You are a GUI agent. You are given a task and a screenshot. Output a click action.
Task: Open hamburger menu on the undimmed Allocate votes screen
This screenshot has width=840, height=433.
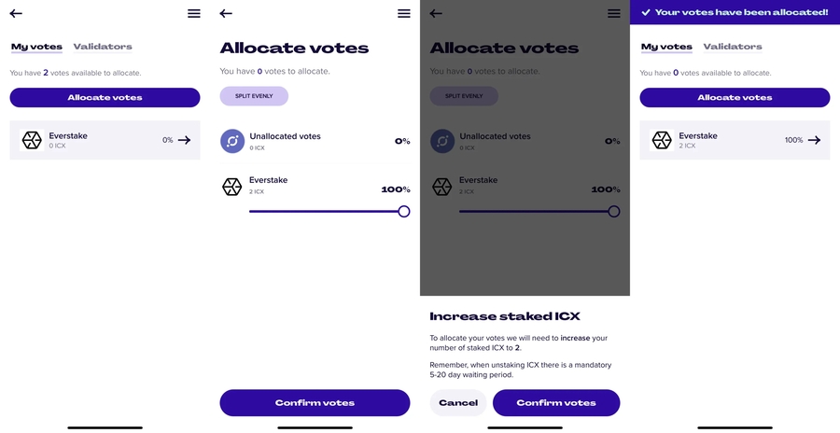click(403, 14)
